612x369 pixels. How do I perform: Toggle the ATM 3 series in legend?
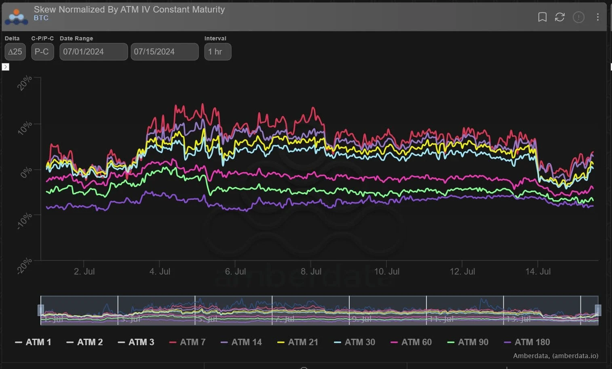point(136,342)
